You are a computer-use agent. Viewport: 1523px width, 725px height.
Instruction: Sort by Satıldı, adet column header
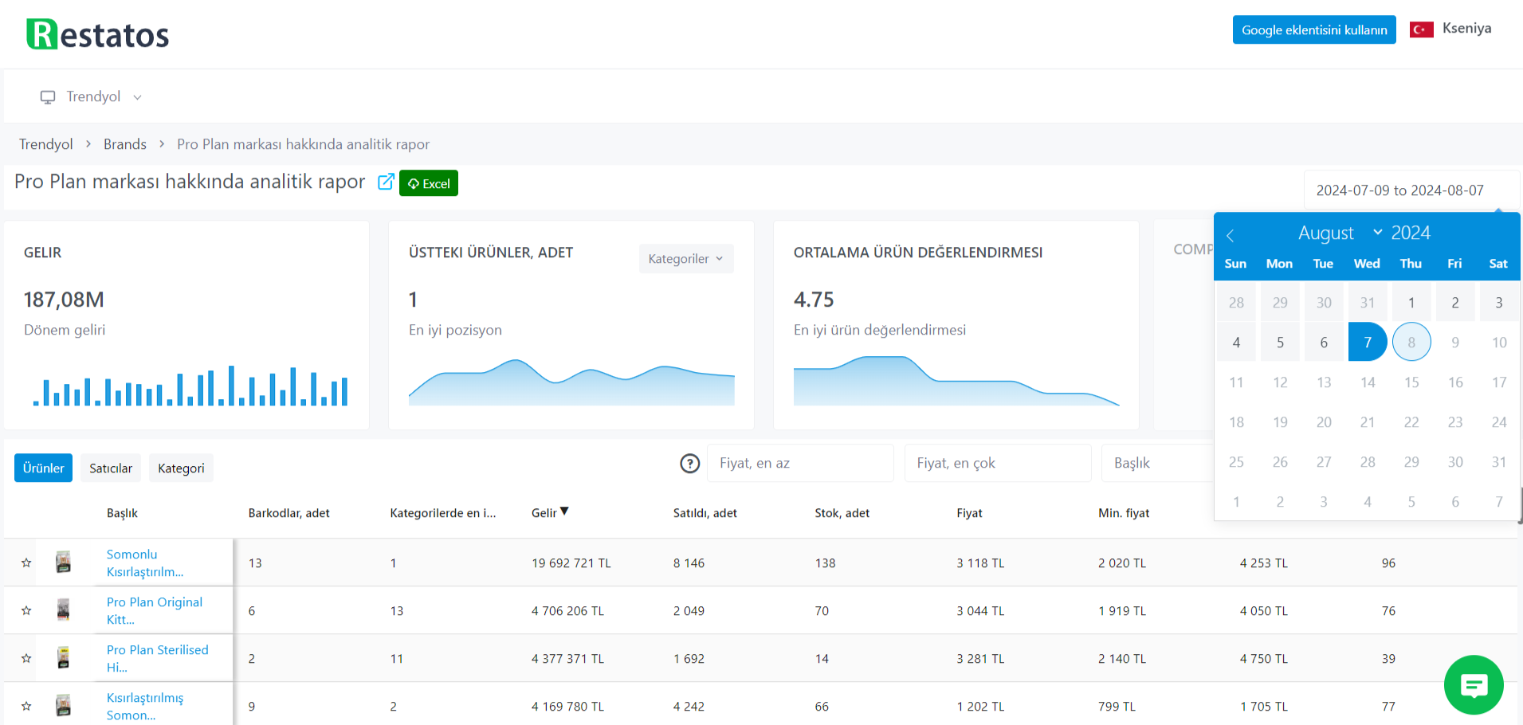point(705,513)
